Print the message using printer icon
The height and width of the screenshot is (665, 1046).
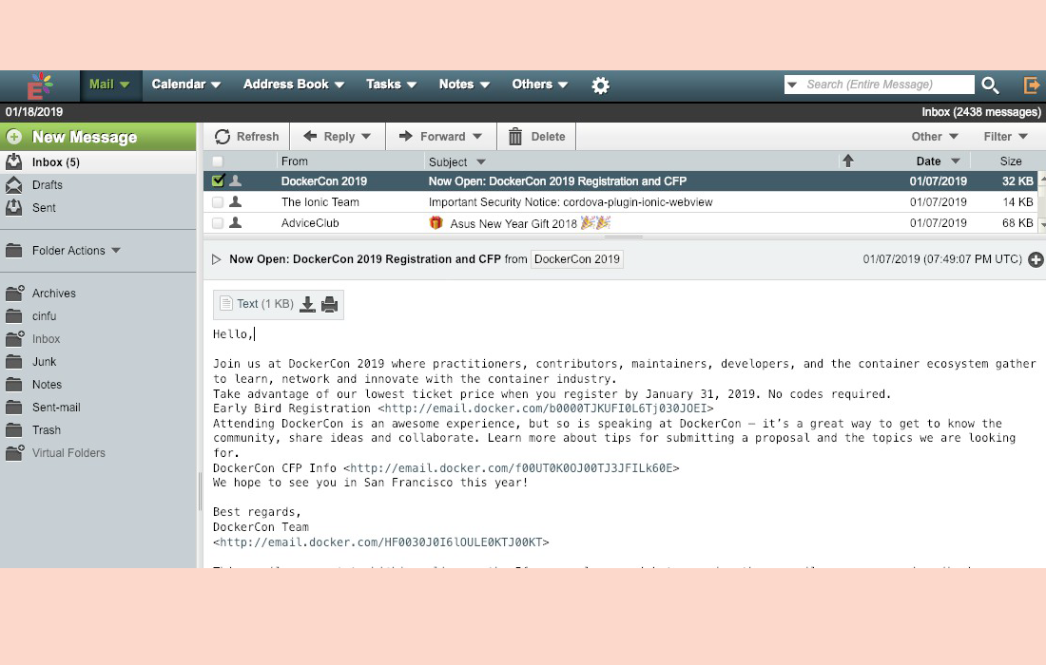pos(330,305)
